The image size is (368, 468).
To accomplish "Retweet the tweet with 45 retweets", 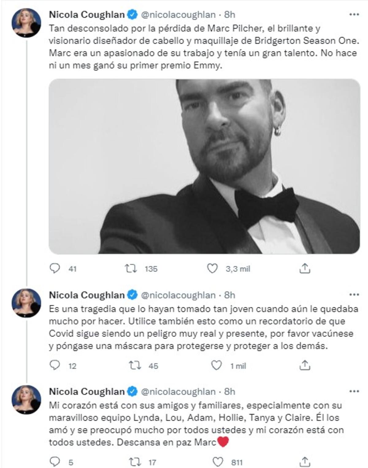I will [x=135, y=365].
